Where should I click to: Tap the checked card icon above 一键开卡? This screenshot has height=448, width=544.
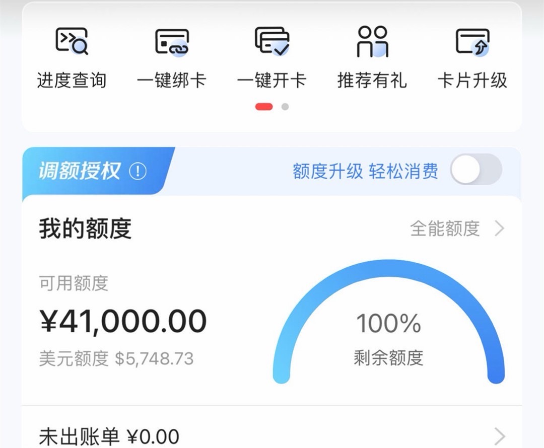[273, 41]
